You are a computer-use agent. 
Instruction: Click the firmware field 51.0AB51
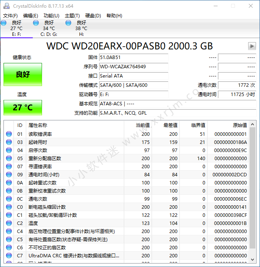point(134,57)
